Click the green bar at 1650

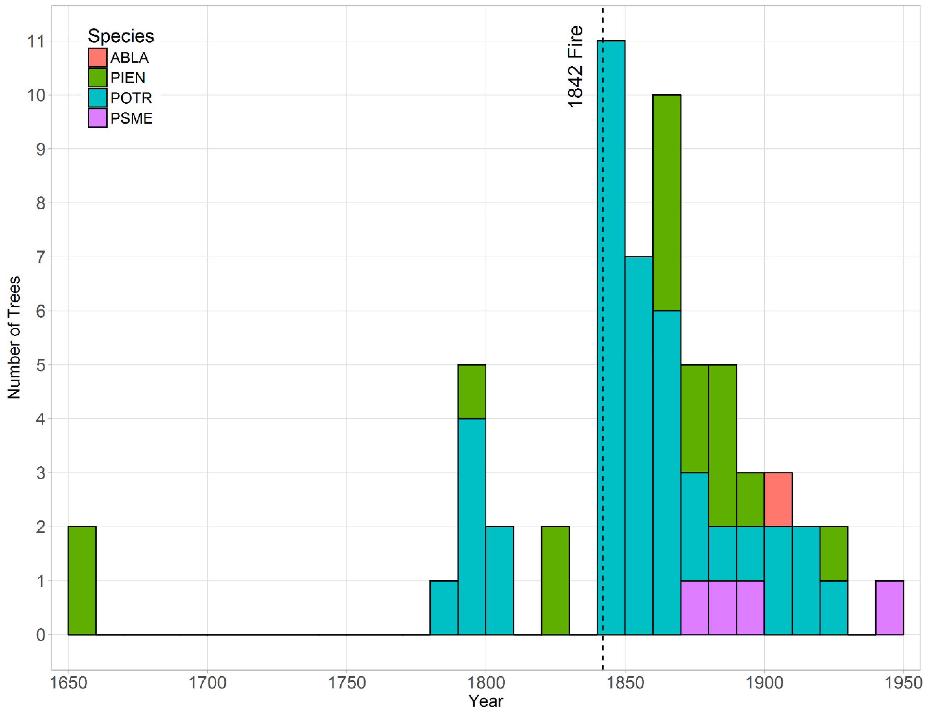point(82,580)
